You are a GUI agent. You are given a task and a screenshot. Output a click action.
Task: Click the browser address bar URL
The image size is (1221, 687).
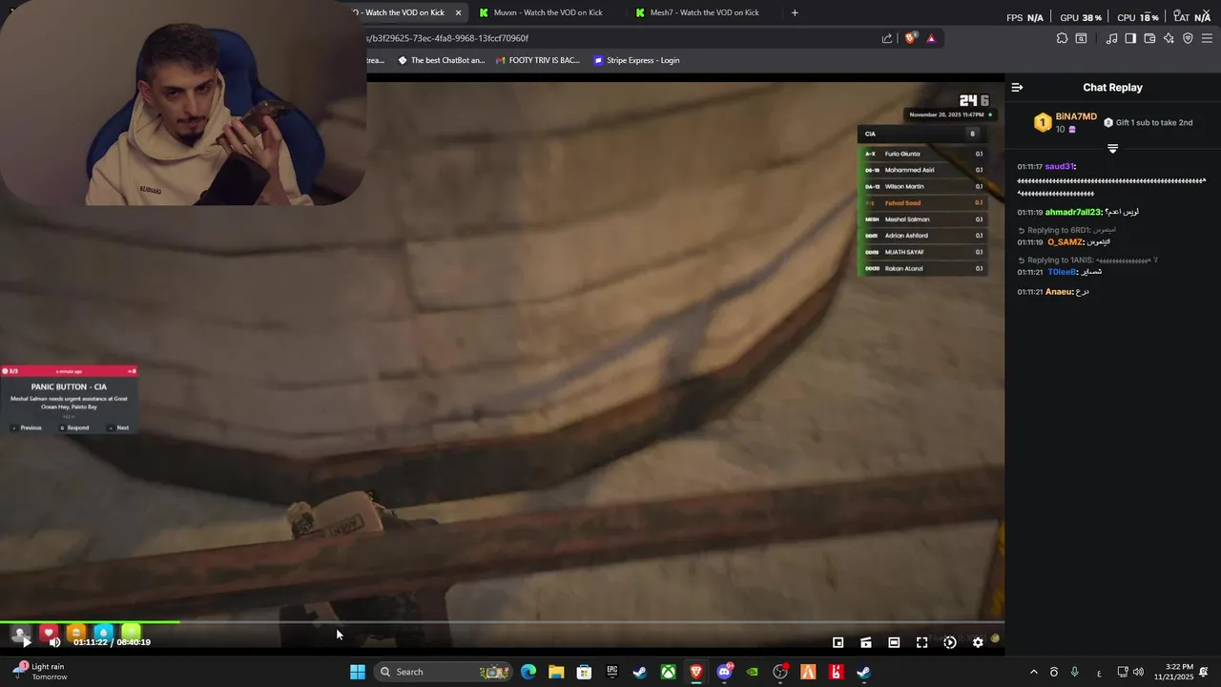447,38
